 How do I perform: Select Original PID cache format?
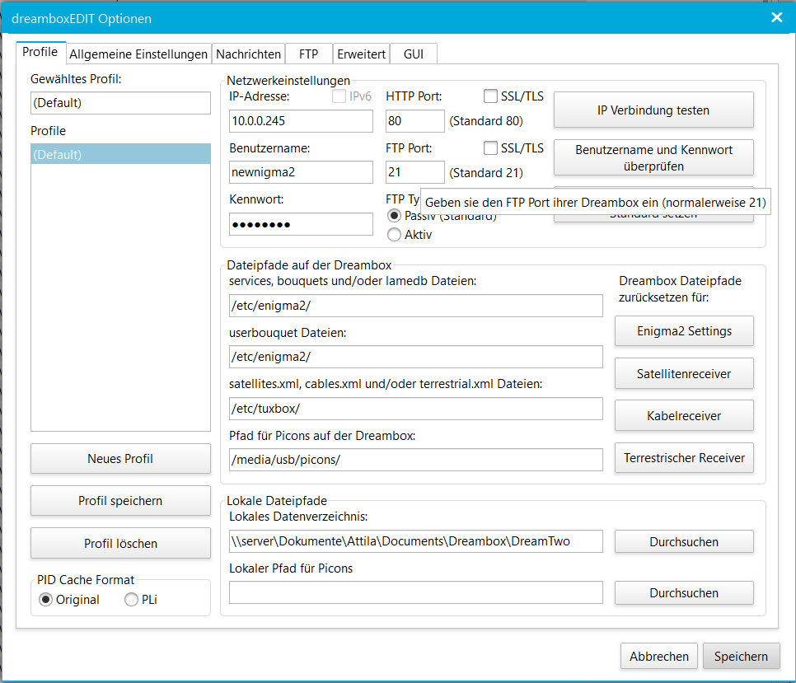46,600
